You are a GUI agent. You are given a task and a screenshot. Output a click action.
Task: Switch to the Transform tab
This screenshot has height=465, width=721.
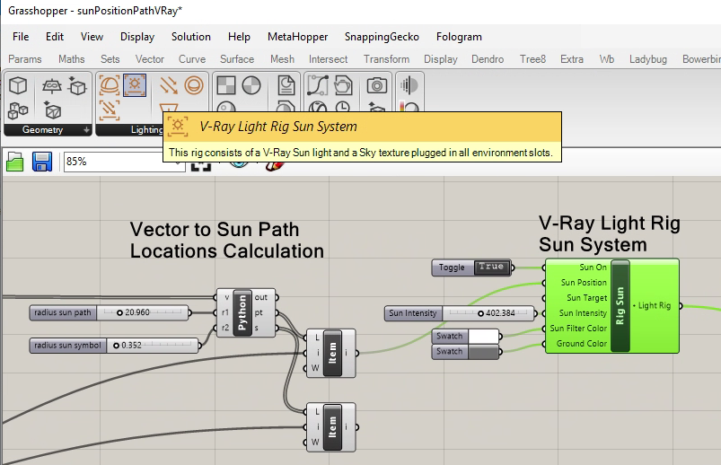tap(387, 59)
